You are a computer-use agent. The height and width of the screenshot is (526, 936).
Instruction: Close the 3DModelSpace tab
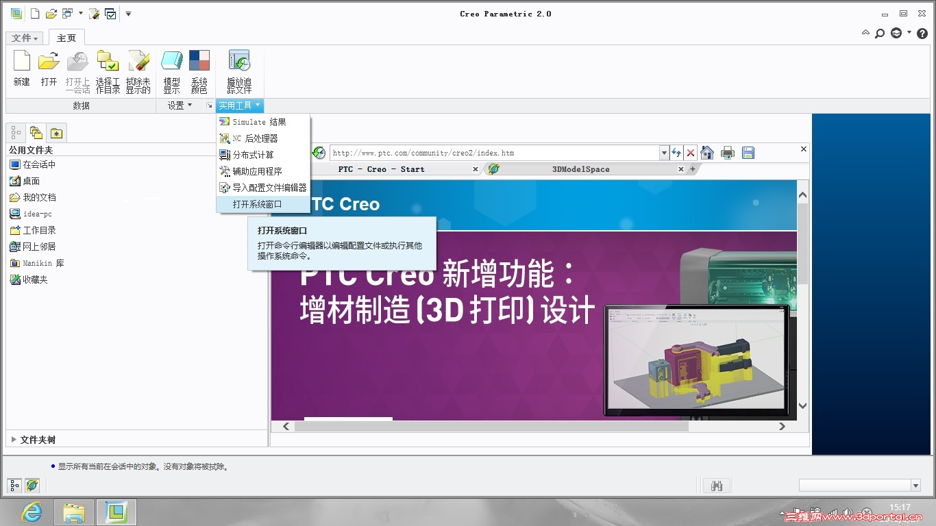pyautogui.click(x=681, y=169)
